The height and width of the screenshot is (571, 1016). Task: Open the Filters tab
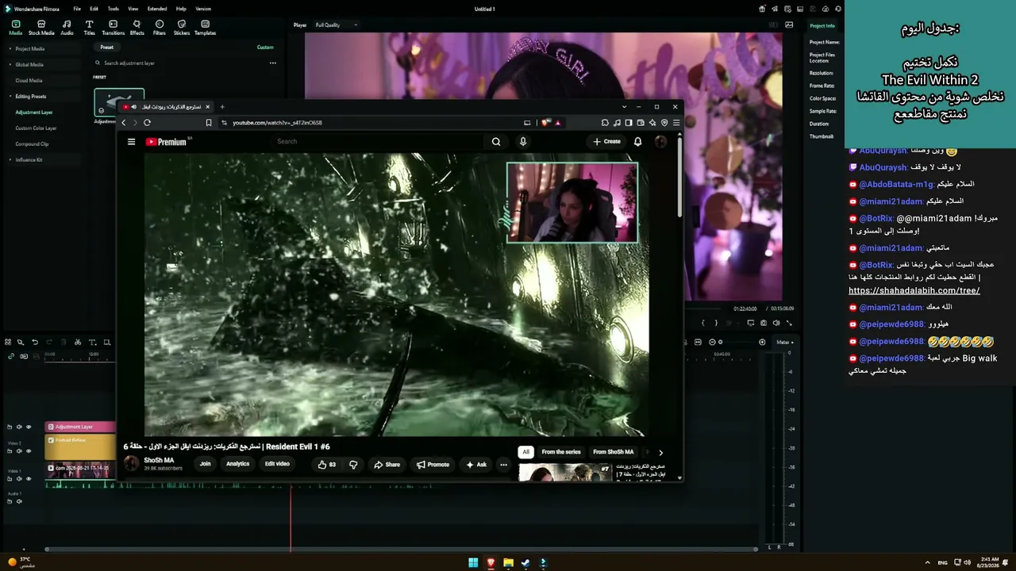[160, 28]
